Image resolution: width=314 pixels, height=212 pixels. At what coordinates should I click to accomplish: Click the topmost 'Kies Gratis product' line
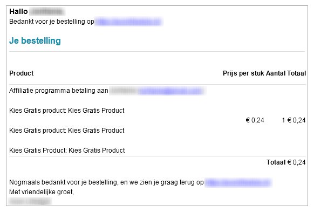[x=67, y=111]
